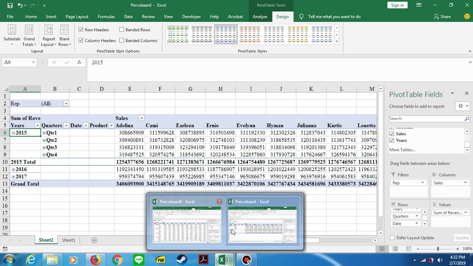473x266 pixels.
Task: Open the File menu
Action: click(10, 17)
